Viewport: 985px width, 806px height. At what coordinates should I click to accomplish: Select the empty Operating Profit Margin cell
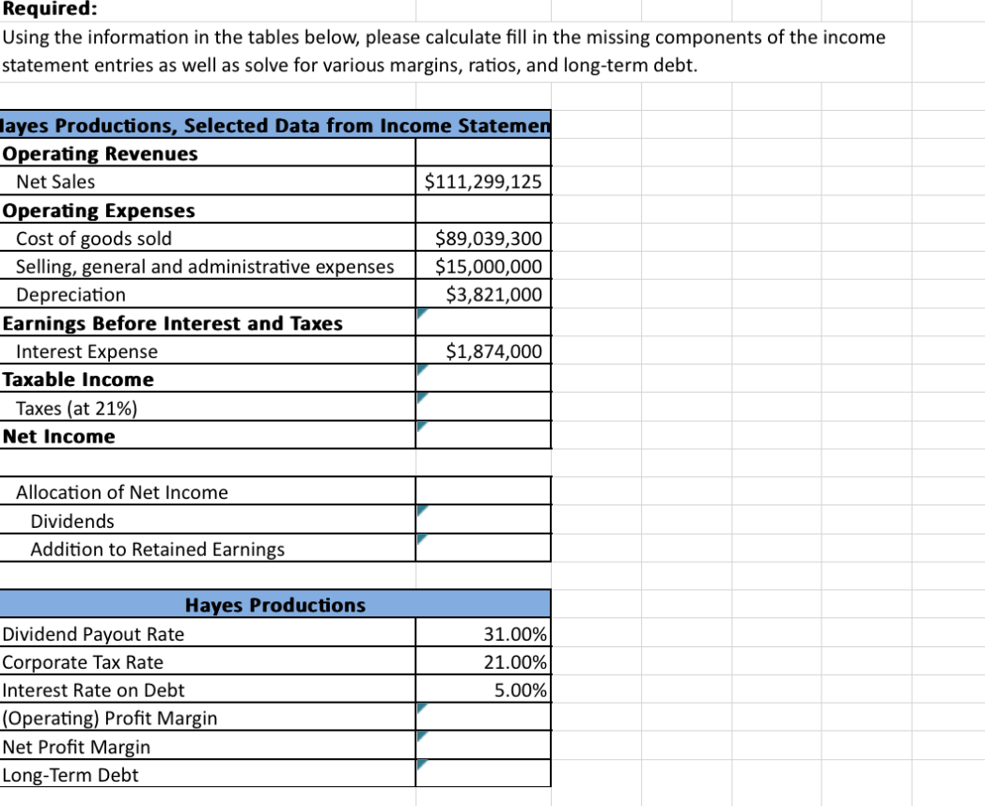tap(483, 718)
